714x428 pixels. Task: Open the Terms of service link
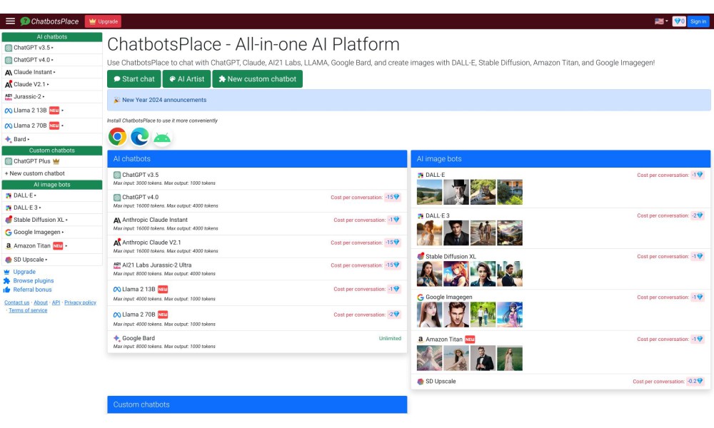click(28, 310)
